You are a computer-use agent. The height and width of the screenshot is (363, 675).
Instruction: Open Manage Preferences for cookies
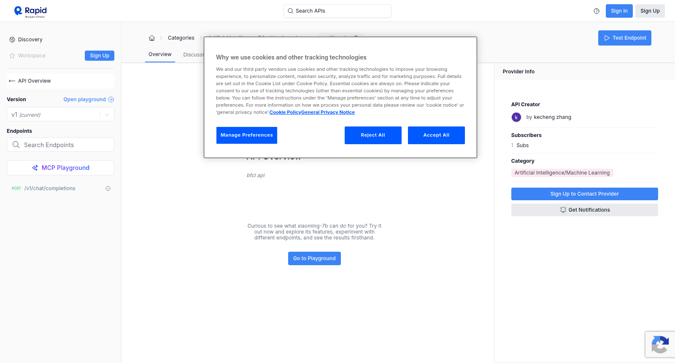point(247,135)
